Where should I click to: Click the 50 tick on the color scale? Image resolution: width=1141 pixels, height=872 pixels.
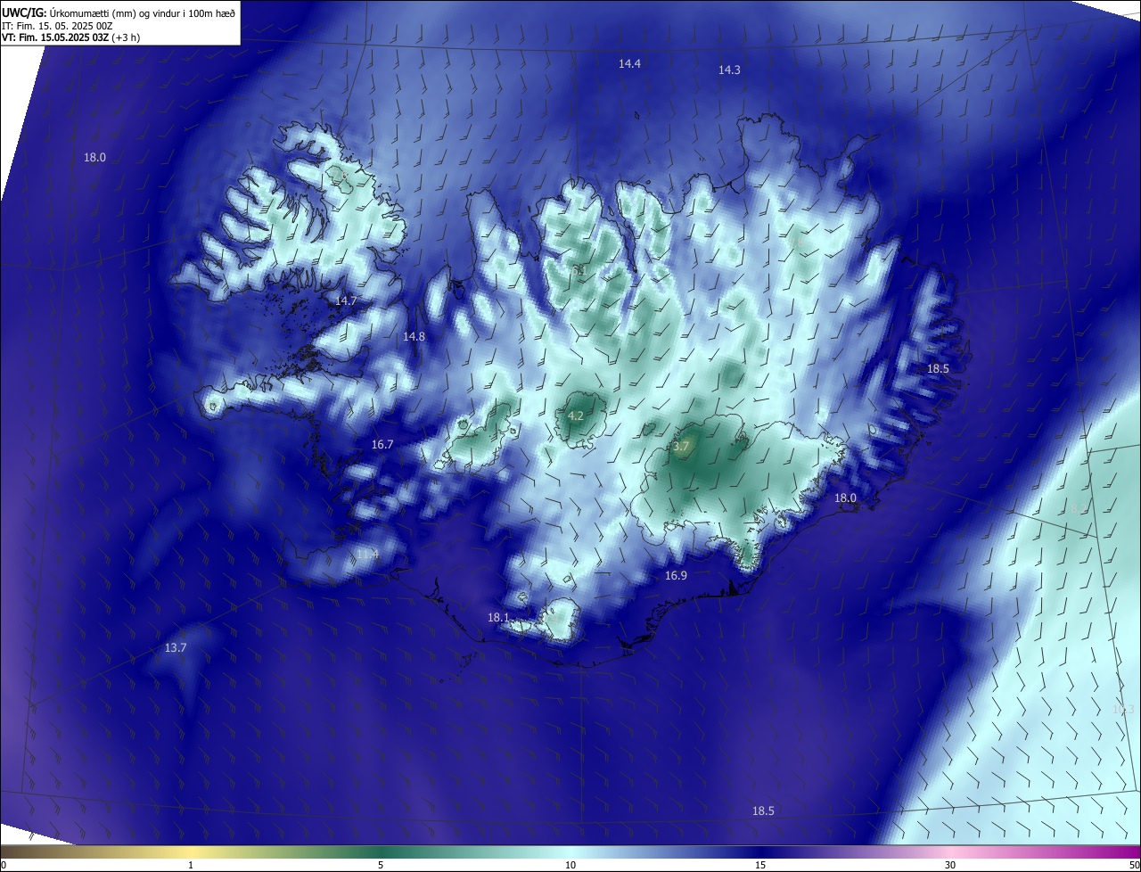1134,865
